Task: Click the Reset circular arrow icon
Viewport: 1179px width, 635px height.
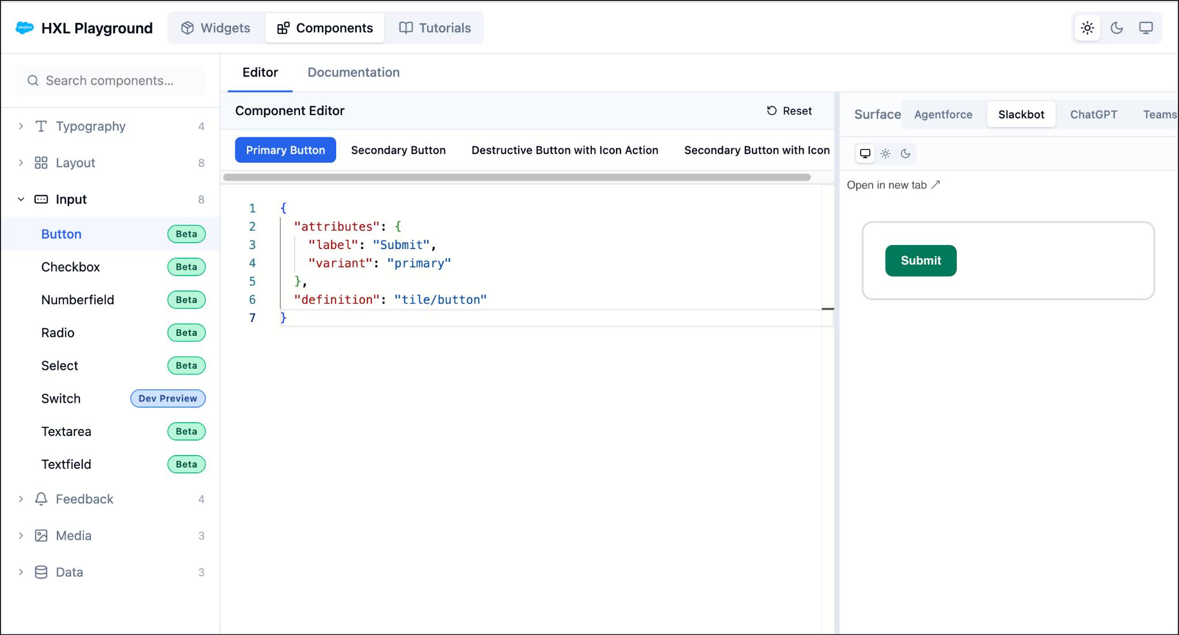Action: click(x=771, y=110)
